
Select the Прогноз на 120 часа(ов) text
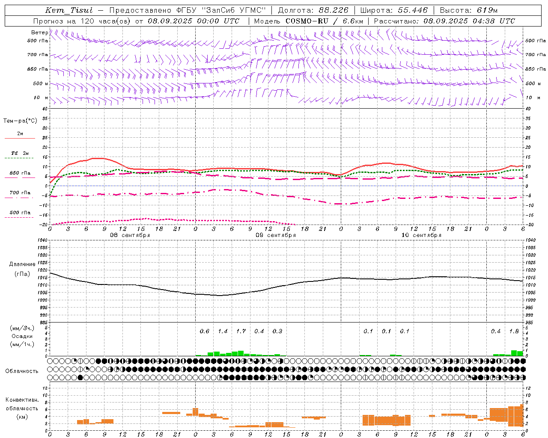click(x=83, y=21)
